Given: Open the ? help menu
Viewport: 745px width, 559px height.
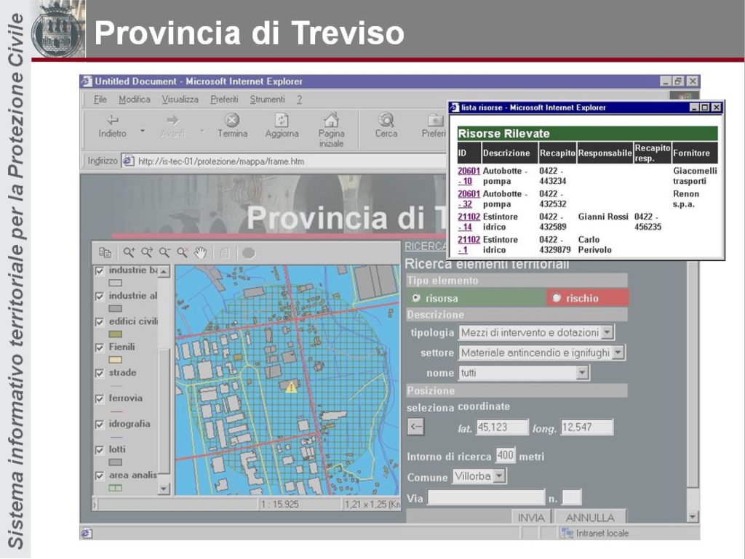Looking at the screenshot, I should click(x=299, y=100).
